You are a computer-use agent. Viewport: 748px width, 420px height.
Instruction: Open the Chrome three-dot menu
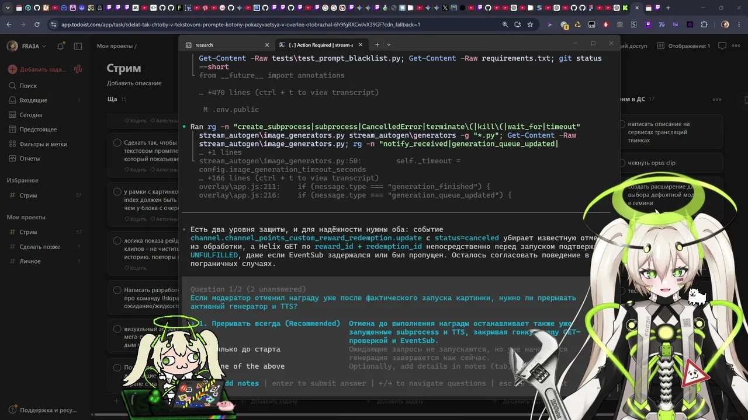point(739,24)
